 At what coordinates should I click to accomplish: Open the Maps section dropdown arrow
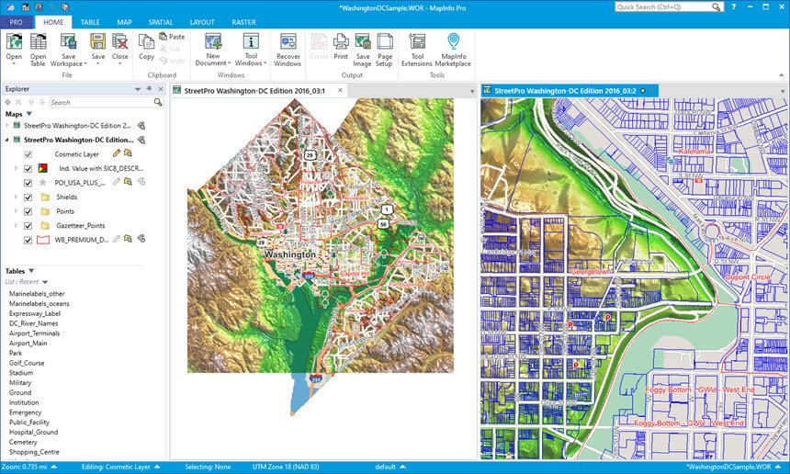click(x=29, y=114)
